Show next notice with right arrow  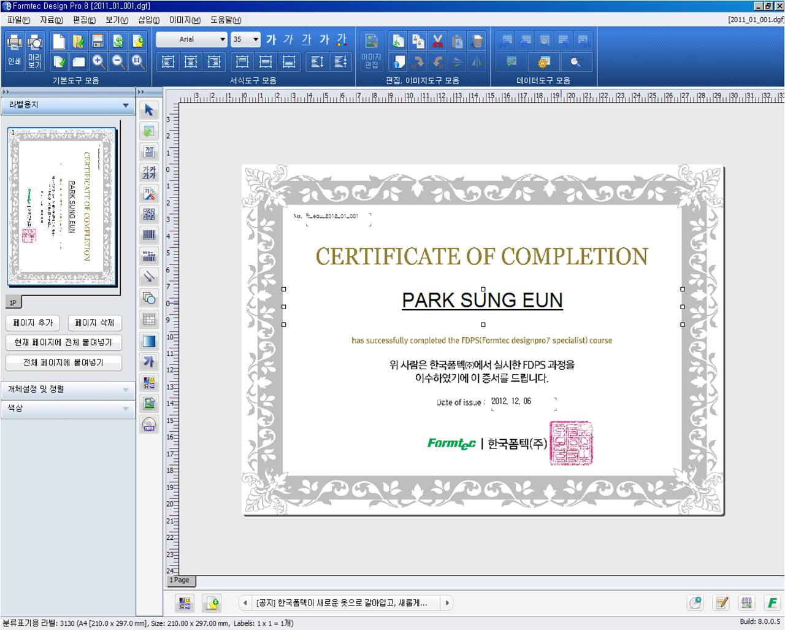(x=447, y=603)
